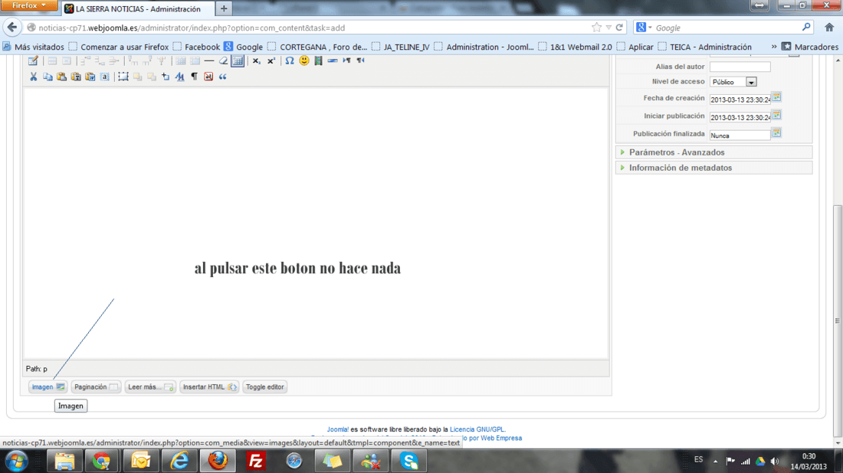The height and width of the screenshot is (473, 843).
Task: Insert an emoticon with smiley icon
Action: point(303,60)
